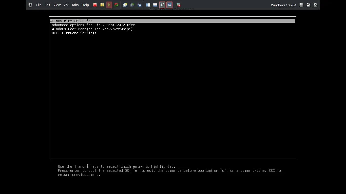Restore the VM window size

click(x=309, y=5)
